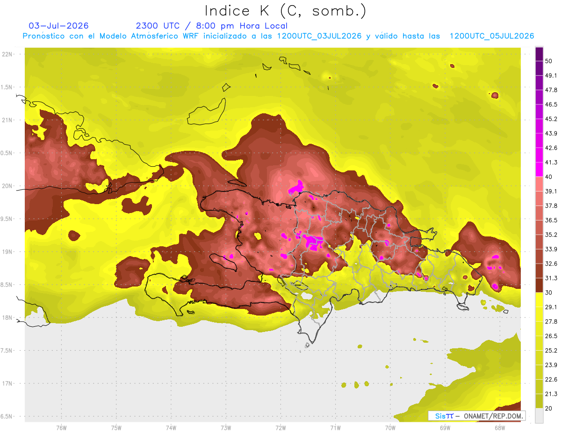Click the "21.3" color scale value
Screen dimensions: 561x434
pos(551,394)
